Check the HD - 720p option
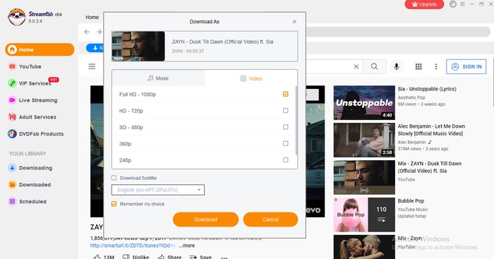The width and height of the screenshot is (494, 259). (x=285, y=111)
